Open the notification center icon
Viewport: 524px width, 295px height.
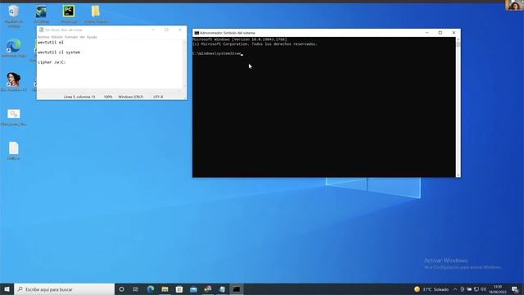pos(515,289)
